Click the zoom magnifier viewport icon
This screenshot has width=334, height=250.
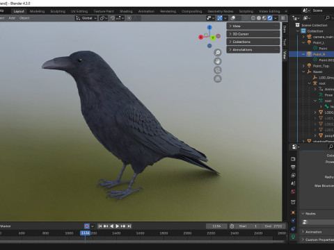click(217, 53)
